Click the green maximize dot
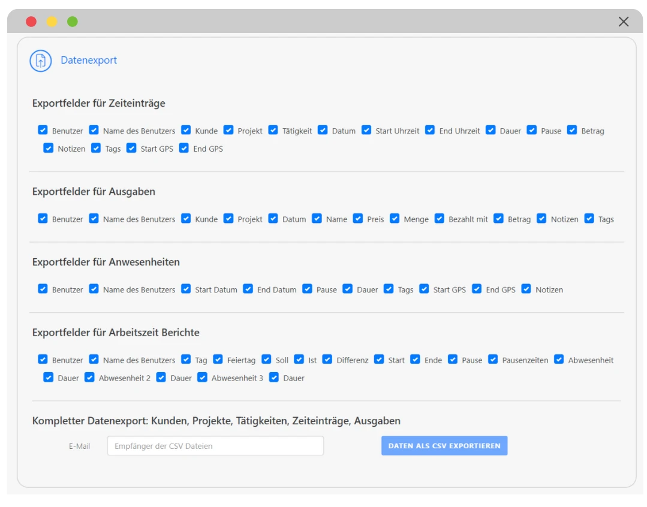 73,22
